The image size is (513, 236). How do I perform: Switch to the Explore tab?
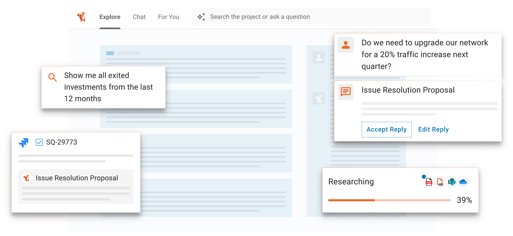tap(110, 17)
